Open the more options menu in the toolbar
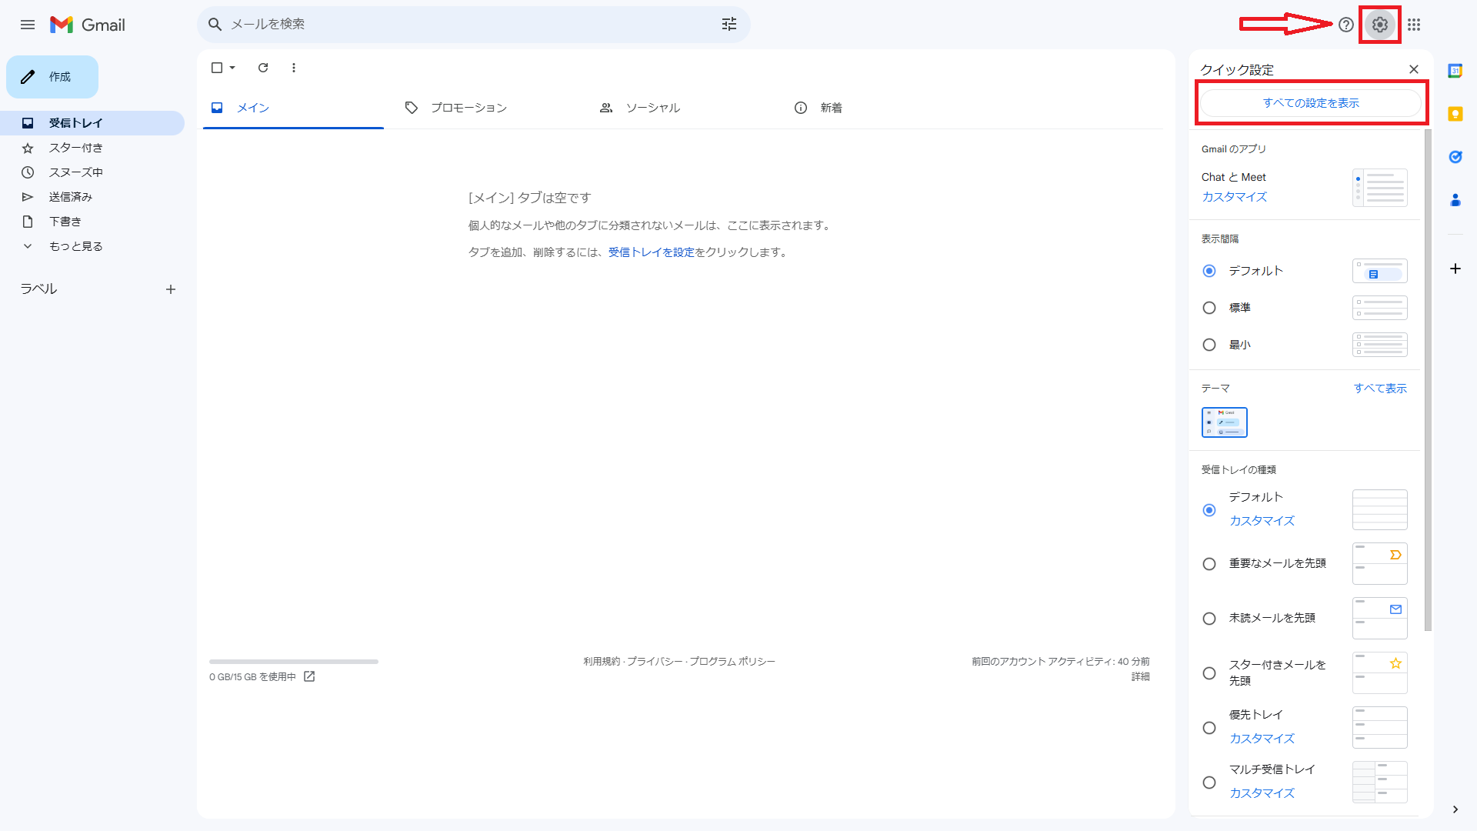The image size is (1477, 831). point(293,68)
